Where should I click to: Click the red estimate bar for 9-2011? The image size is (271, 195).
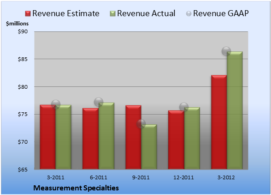[x=133, y=137]
